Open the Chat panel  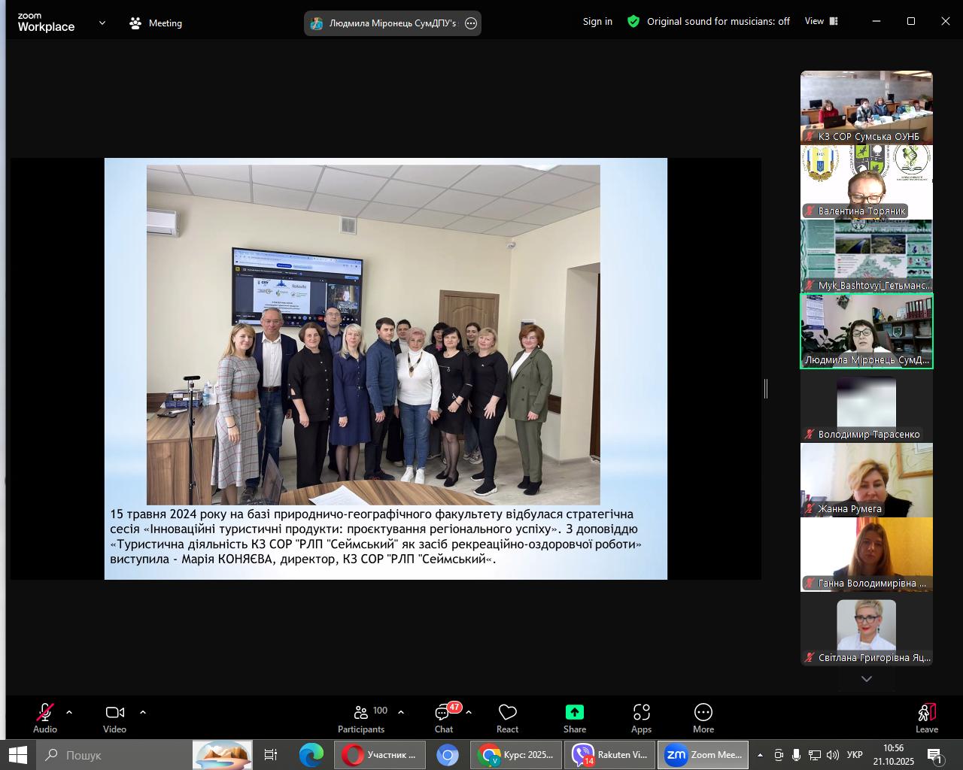pyautogui.click(x=443, y=718)
